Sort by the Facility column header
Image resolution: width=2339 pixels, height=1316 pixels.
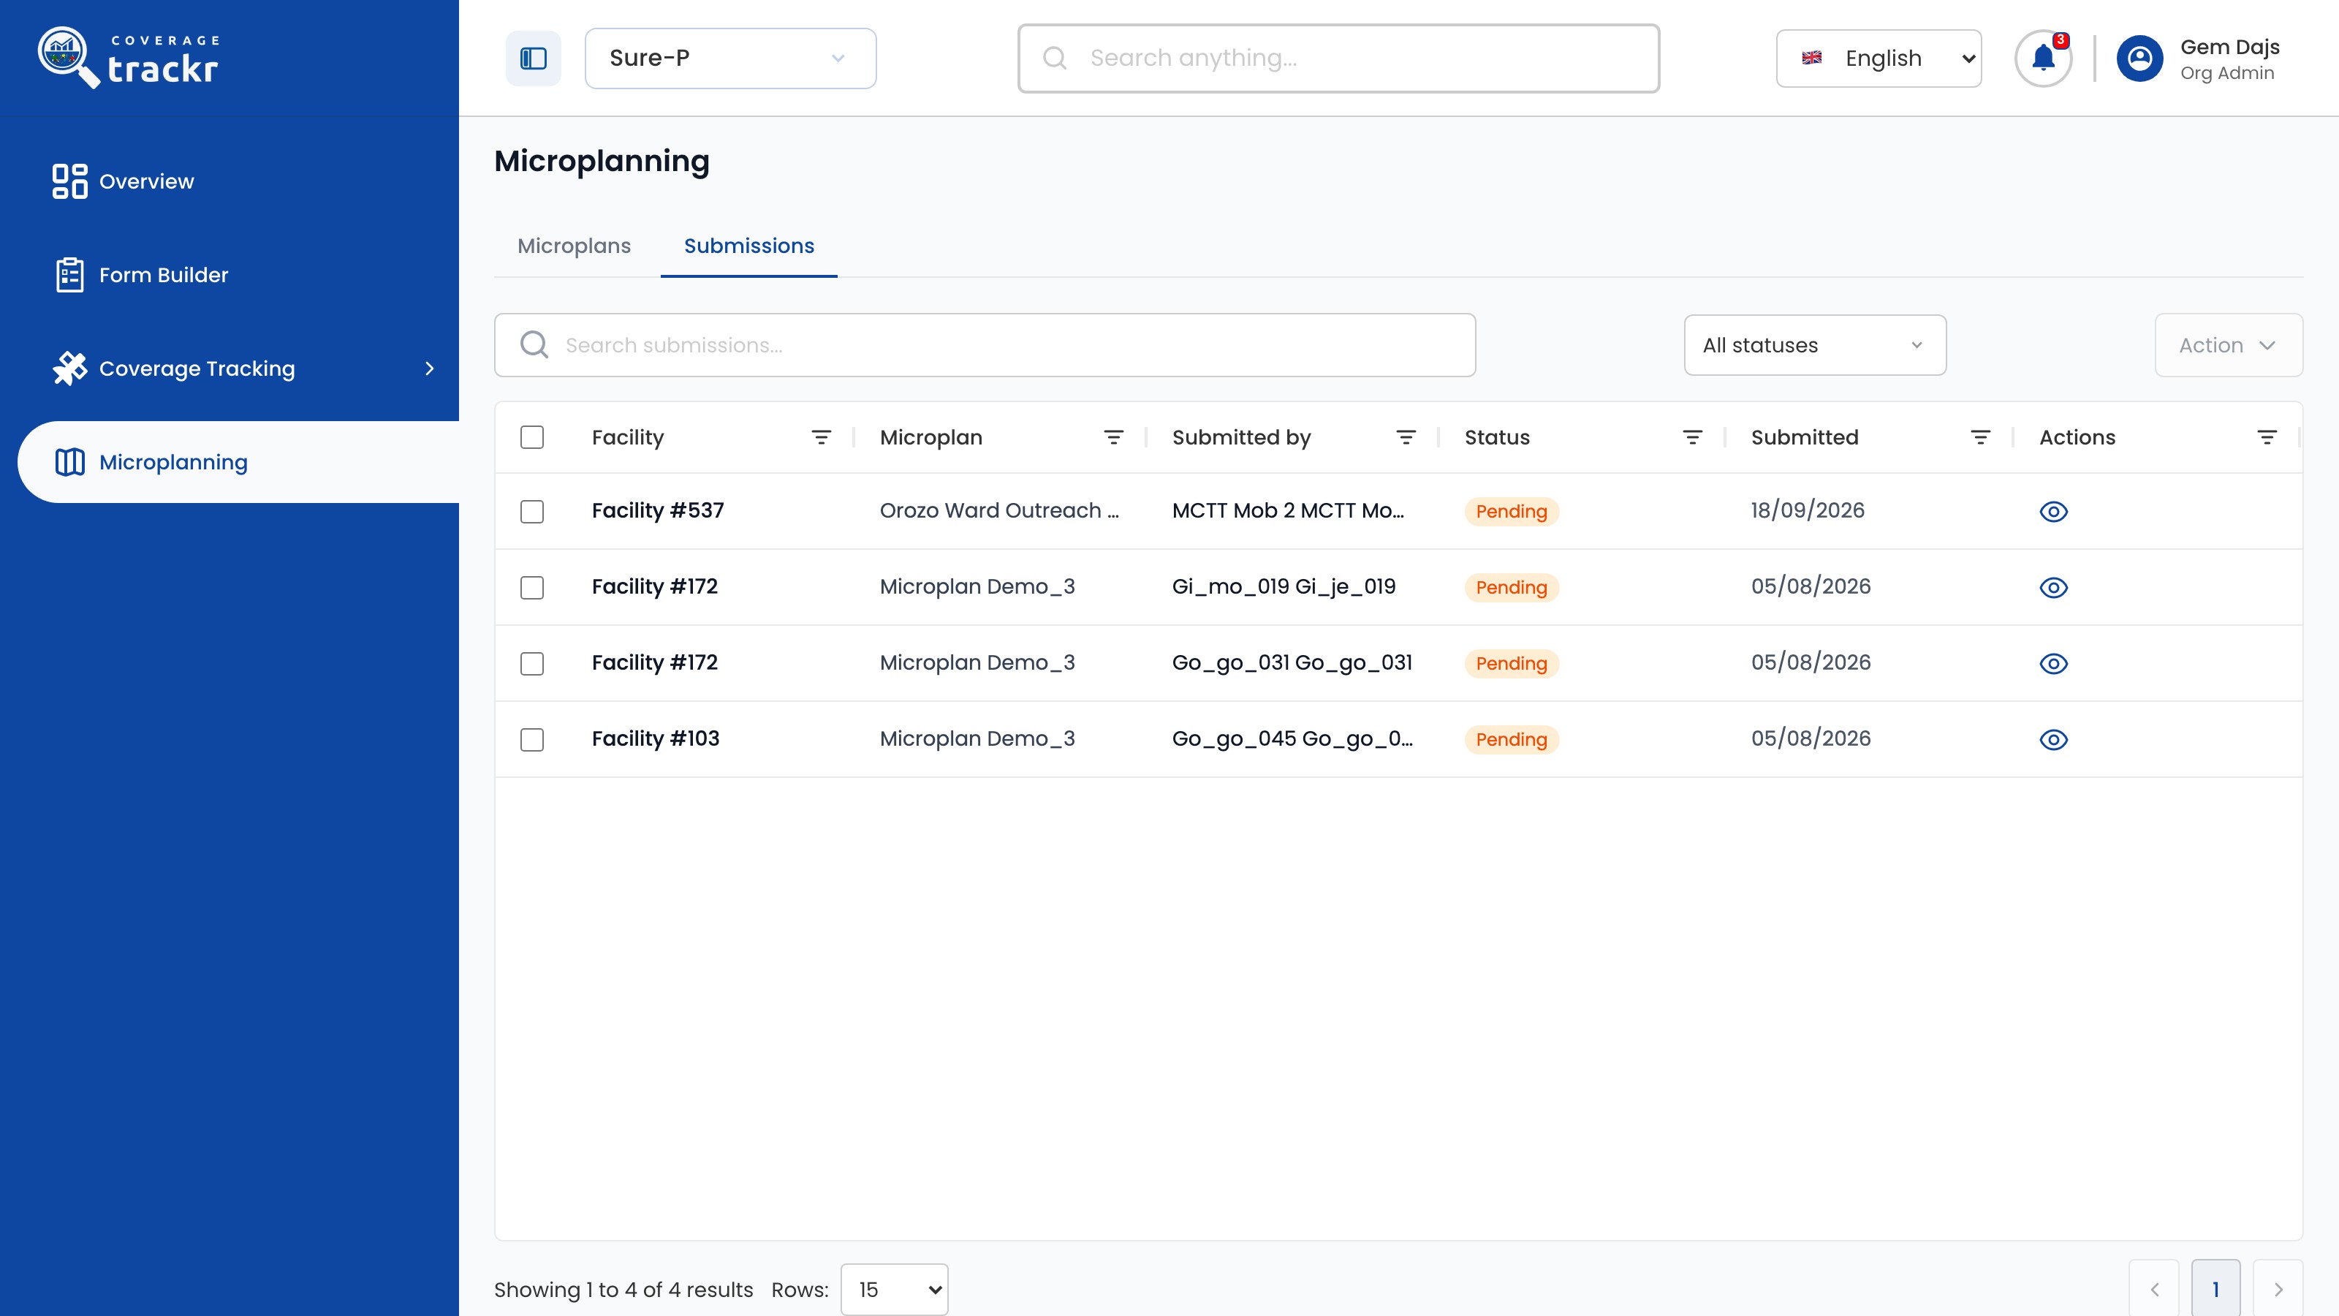[x=627, y=437]
